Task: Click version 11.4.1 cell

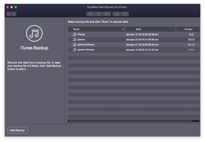Action: click(x=191, y=50)
